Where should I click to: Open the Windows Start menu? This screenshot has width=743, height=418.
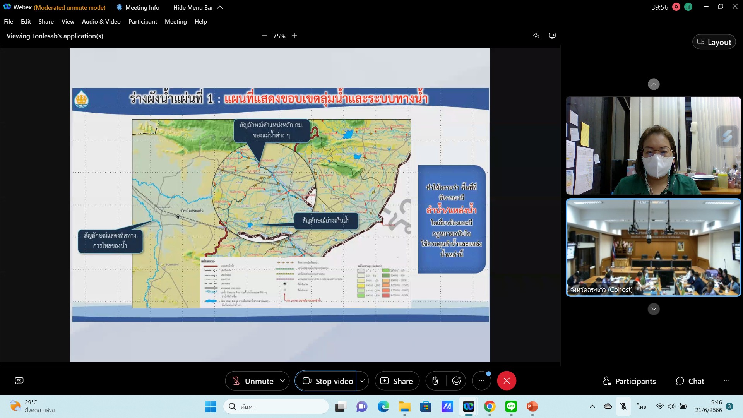tap(211, 407)
